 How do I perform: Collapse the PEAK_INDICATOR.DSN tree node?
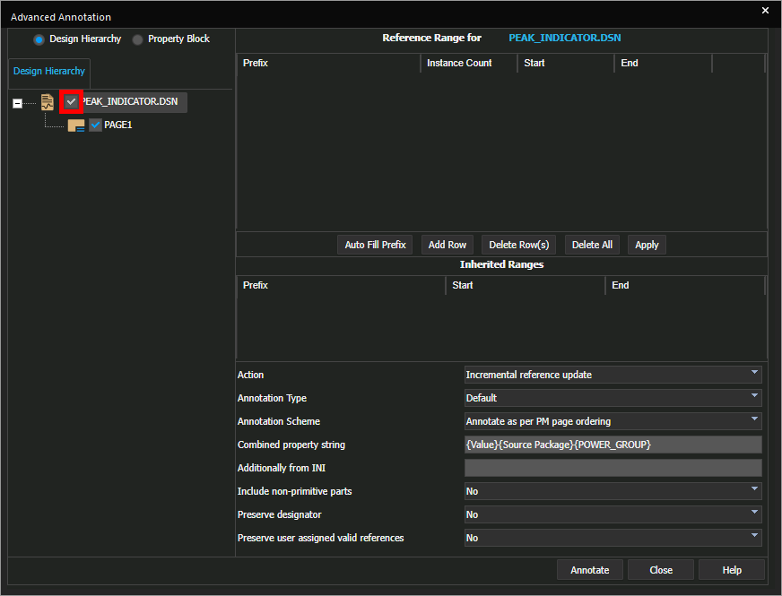click(18, 103)
